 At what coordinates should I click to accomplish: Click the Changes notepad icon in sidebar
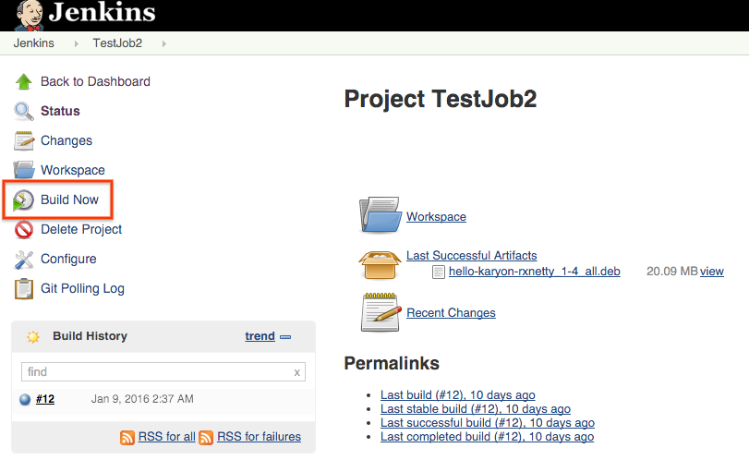[x=23, y=141]
